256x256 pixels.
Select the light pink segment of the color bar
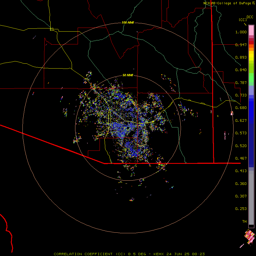pyautogui.click(x=251, y=30)
